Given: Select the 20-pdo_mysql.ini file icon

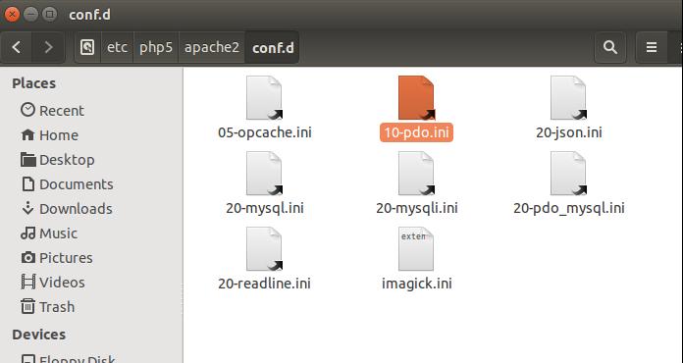Looking at the screenshot, I should [568, 174].
